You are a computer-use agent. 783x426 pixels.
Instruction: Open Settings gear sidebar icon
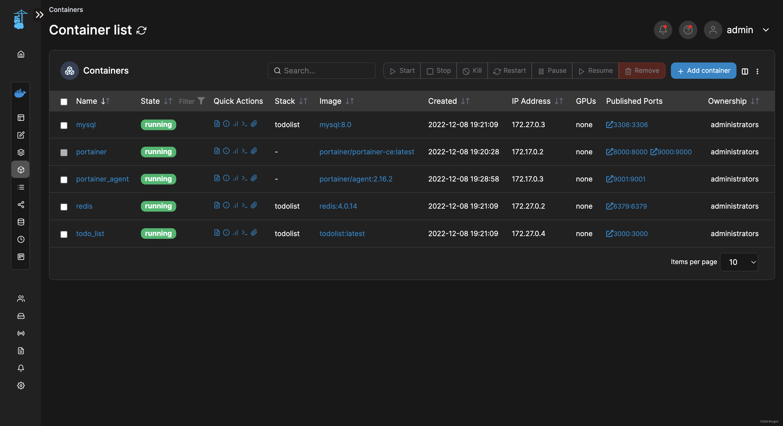click(x=21, y=386)
